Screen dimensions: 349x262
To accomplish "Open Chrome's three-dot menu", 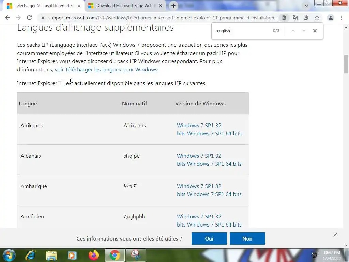I will (x=342, y=18).
